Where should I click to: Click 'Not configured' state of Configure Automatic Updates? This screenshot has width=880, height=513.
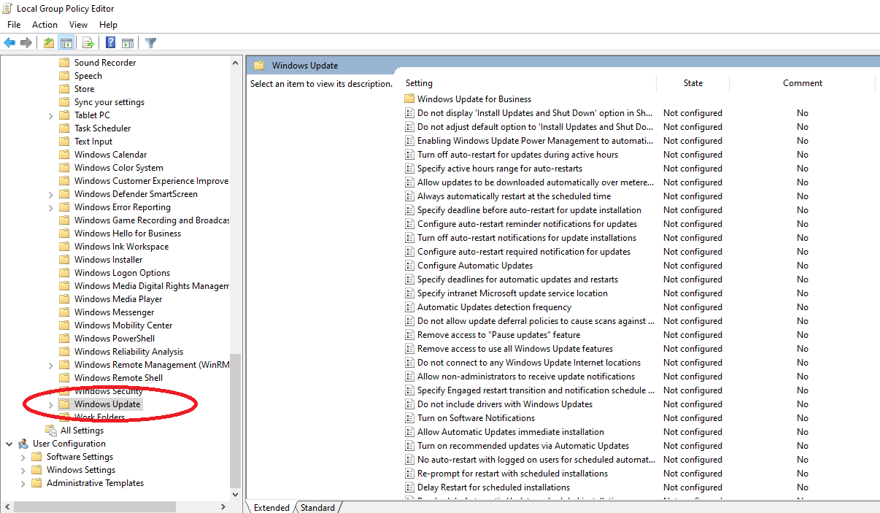click(692, 266)
